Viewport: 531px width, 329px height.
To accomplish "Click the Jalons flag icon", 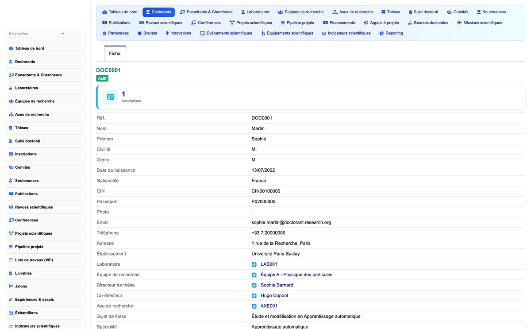I will (11, 286).
